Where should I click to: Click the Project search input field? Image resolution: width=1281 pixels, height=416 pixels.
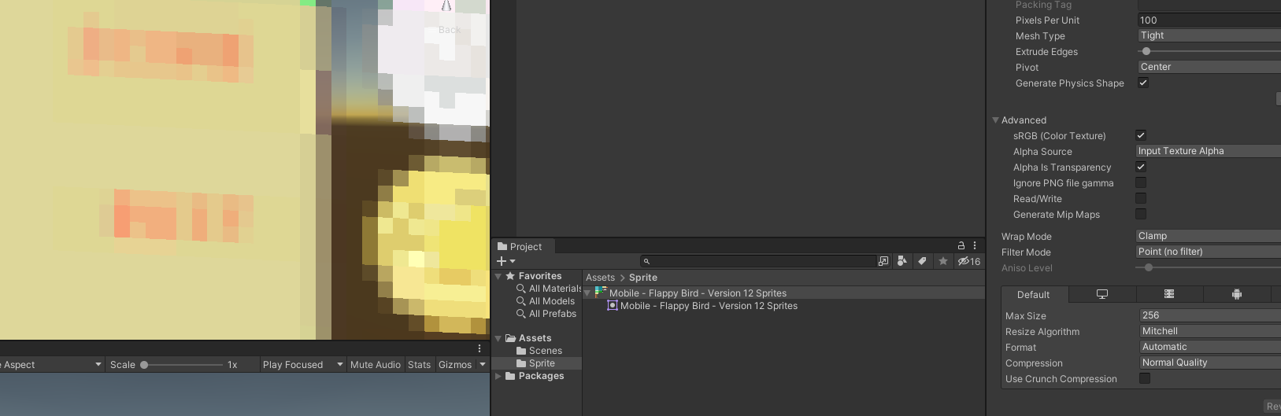coord(758,261)
